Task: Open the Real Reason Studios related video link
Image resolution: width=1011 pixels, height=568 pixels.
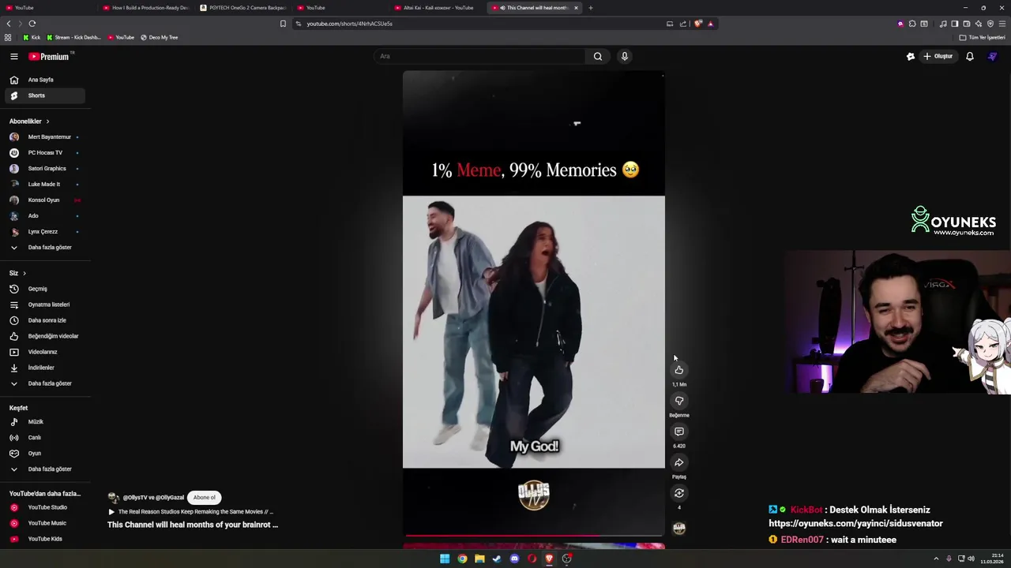Action: [190, 512]
